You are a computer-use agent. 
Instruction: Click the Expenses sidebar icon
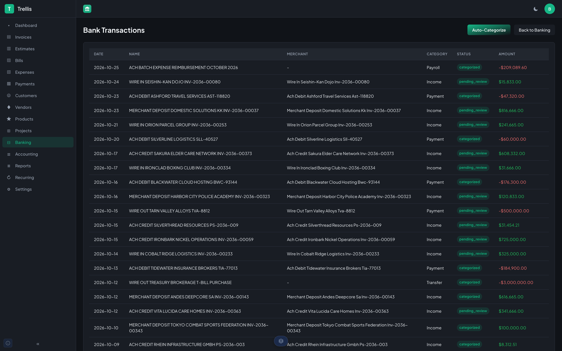[x=9, y=72]
